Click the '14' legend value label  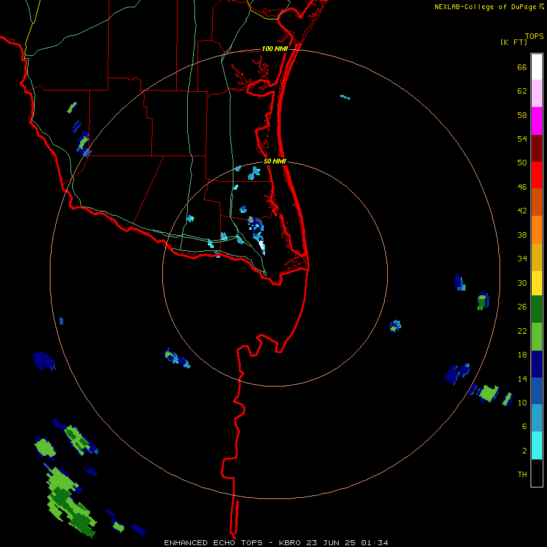[522, 379]
